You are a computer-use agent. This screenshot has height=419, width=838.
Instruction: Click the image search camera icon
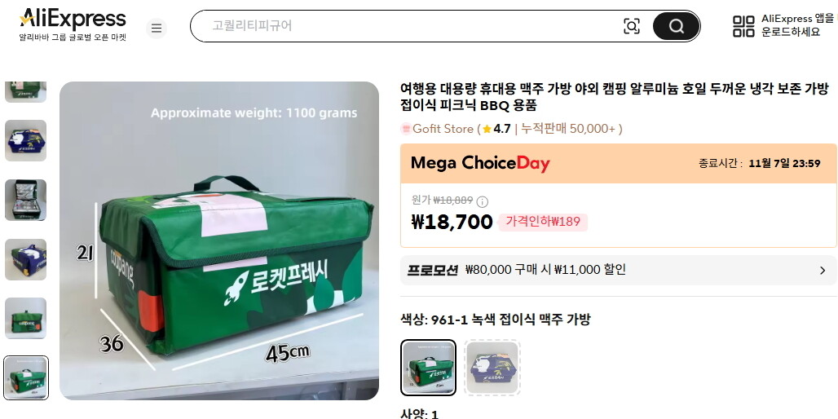tap(631, 26)
